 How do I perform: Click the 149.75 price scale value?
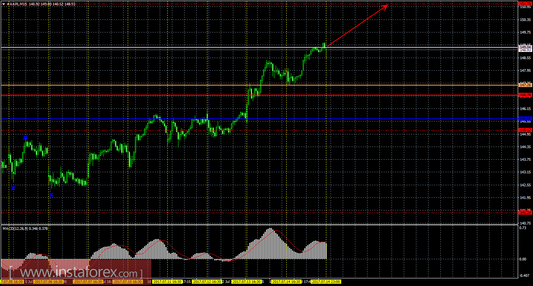tap(525, 33)
